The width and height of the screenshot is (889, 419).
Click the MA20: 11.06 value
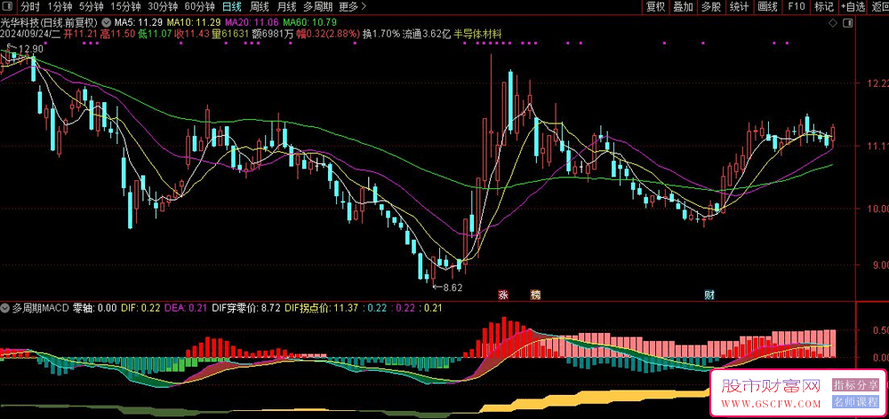pos(252,23)
